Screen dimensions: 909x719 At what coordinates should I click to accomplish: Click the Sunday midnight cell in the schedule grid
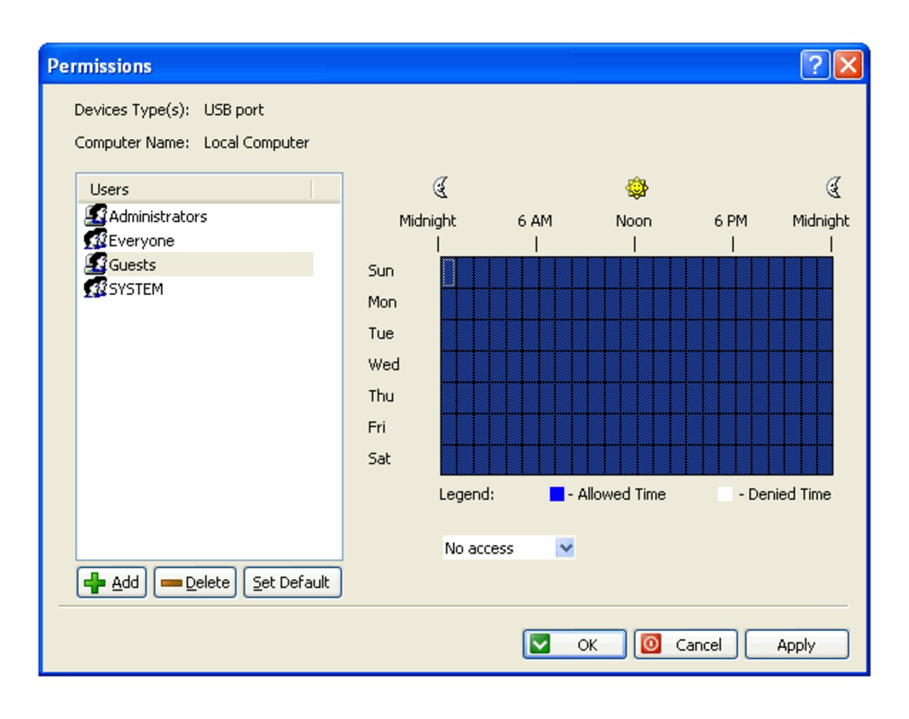tap(449, 271)
